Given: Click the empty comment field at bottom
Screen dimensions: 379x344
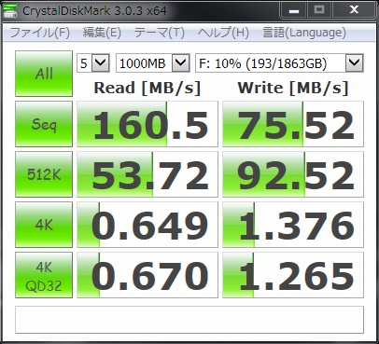Looking at the screenshot, I should (189, 320).
